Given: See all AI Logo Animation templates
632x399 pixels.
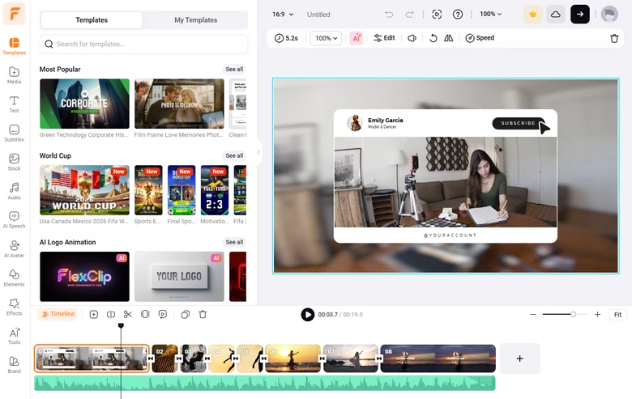Looking at the screenshot, I should pos(234,242).
